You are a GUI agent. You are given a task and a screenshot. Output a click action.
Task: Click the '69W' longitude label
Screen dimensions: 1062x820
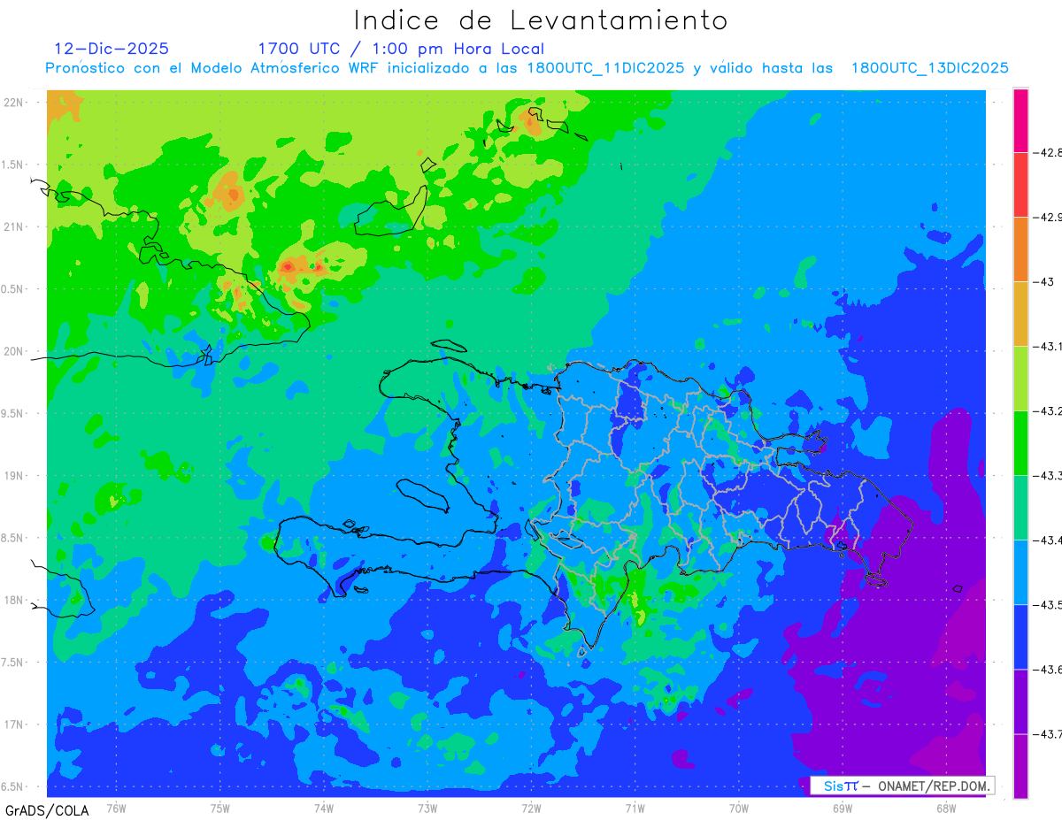tap(843, 808)
